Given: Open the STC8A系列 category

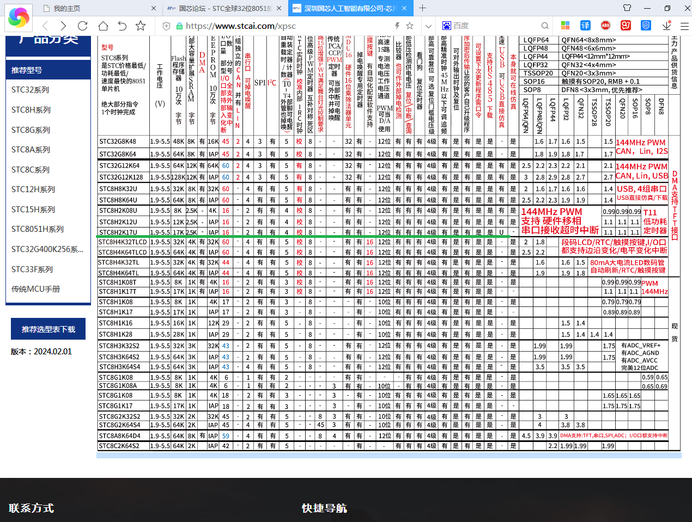Looking at the screenshot, I should click(31, 150).
